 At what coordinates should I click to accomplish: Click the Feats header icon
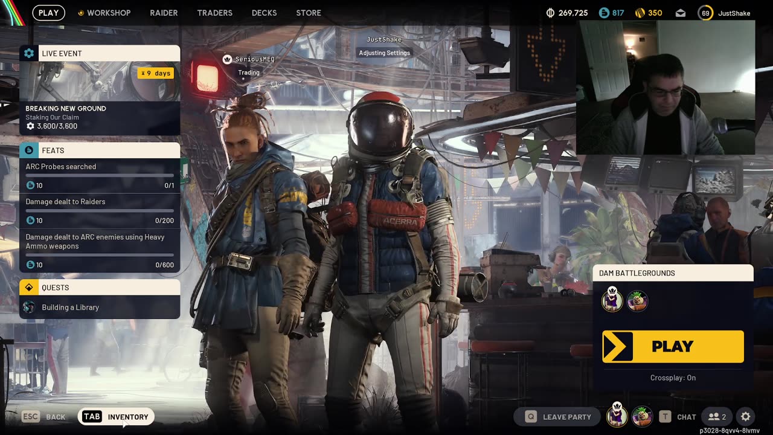29,150
